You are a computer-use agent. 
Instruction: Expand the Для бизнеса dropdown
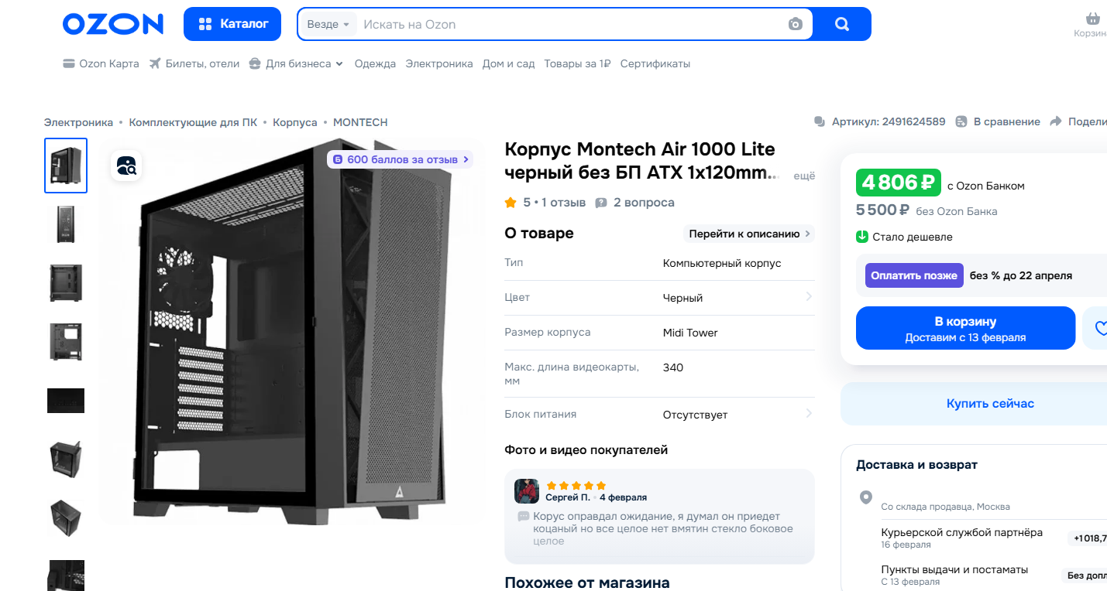pyautogui.click(x=297, y=64)
